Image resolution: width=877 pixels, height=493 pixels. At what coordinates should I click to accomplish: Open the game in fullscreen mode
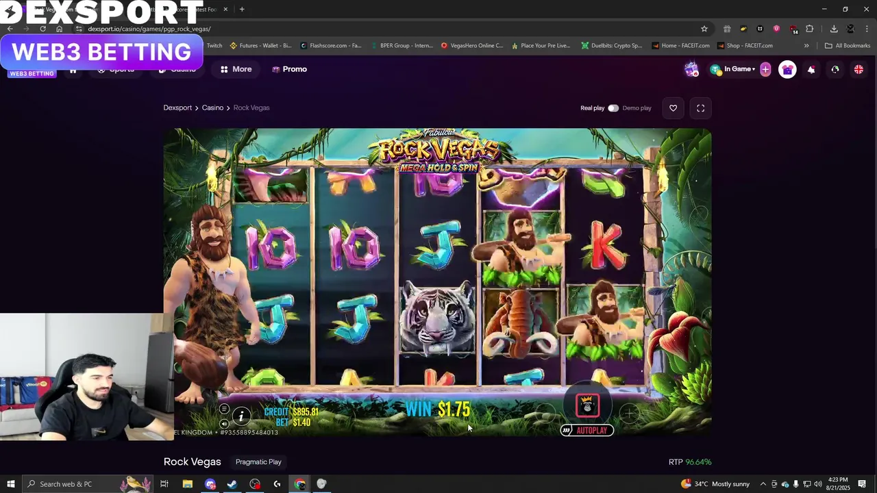point(700,108)
